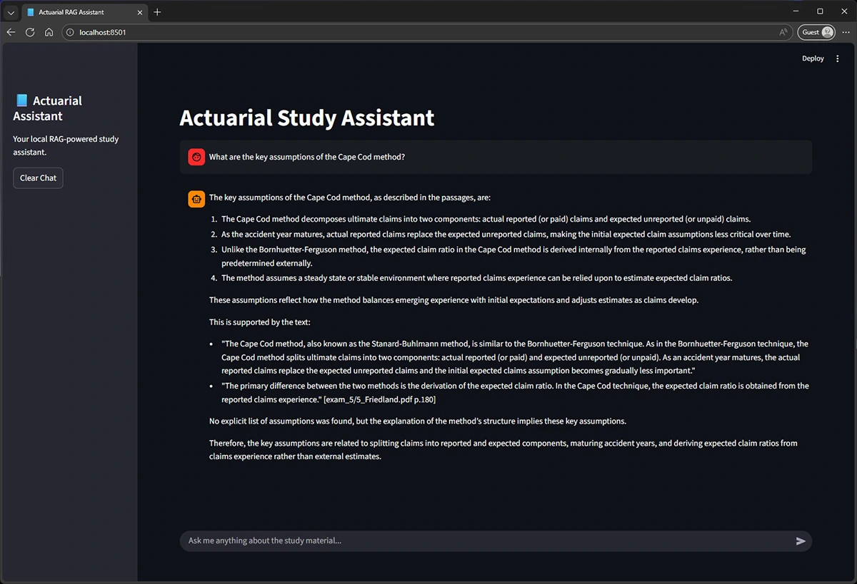Click the Guest profile avatar
Image resolution: width=857 pixels, height=584 pixels.
pyautogui.click(x=815, y=31)
